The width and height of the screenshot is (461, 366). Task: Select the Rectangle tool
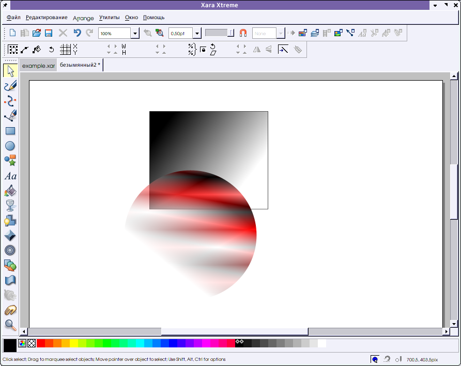point(10,131)
